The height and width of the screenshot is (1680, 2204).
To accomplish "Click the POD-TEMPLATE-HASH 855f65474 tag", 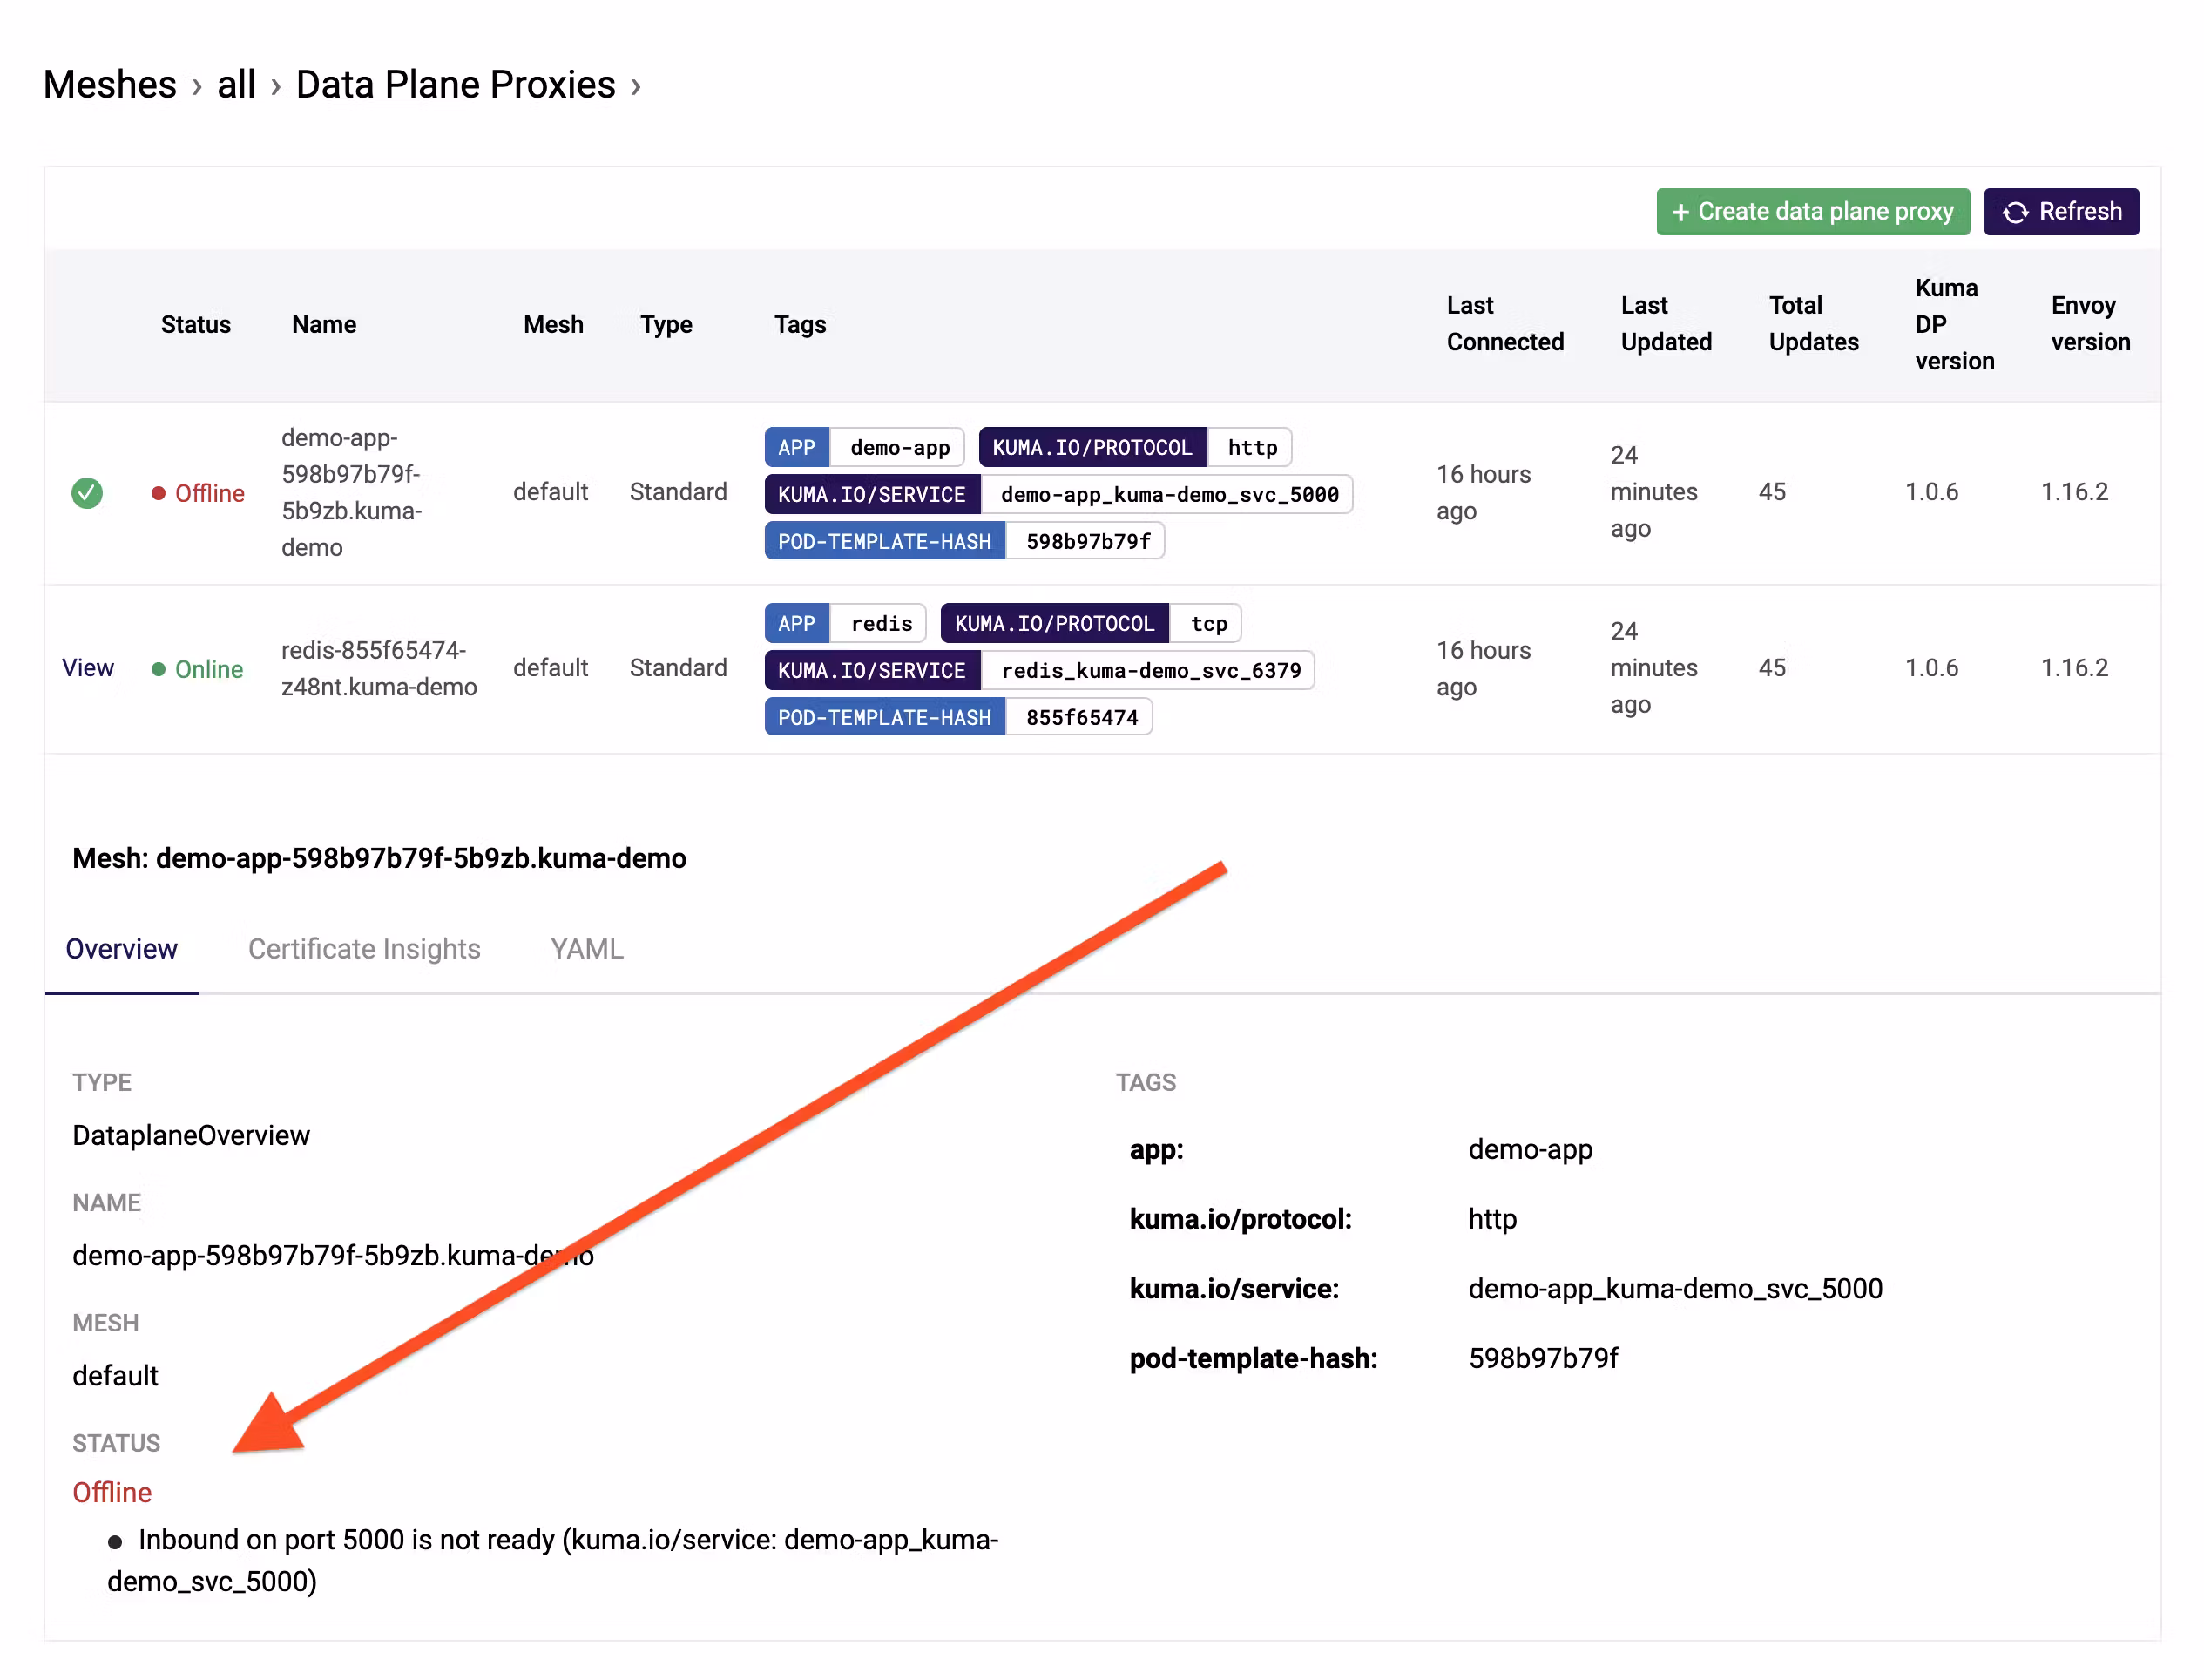I will (957, 717).
